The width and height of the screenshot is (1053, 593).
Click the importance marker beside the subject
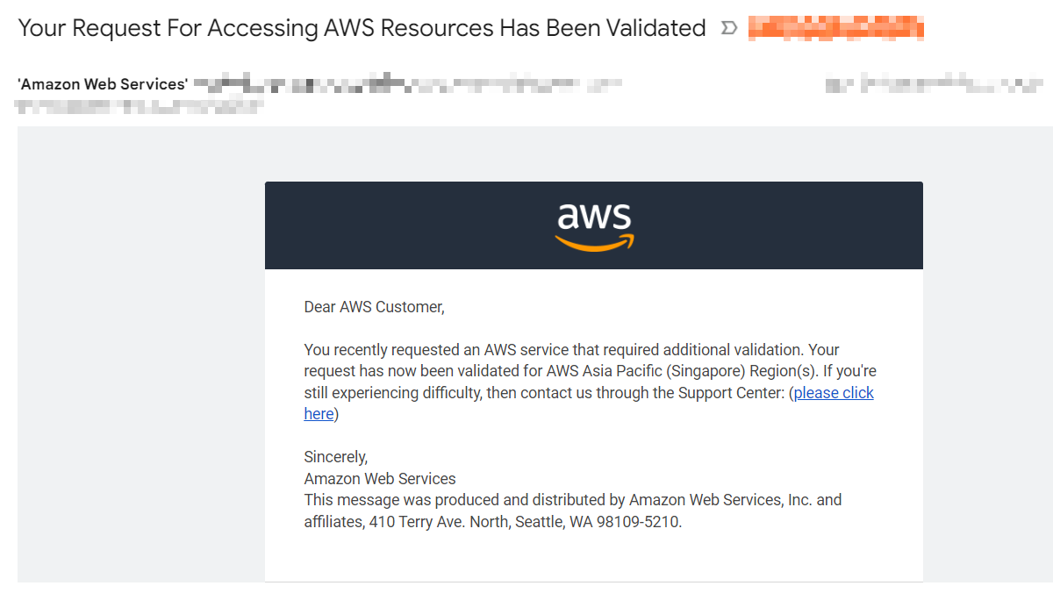(x=728, y=29)
